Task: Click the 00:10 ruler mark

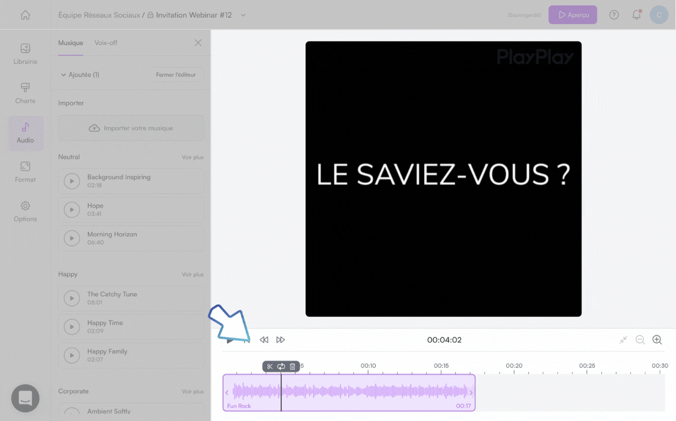Action: tap(368, 366)
